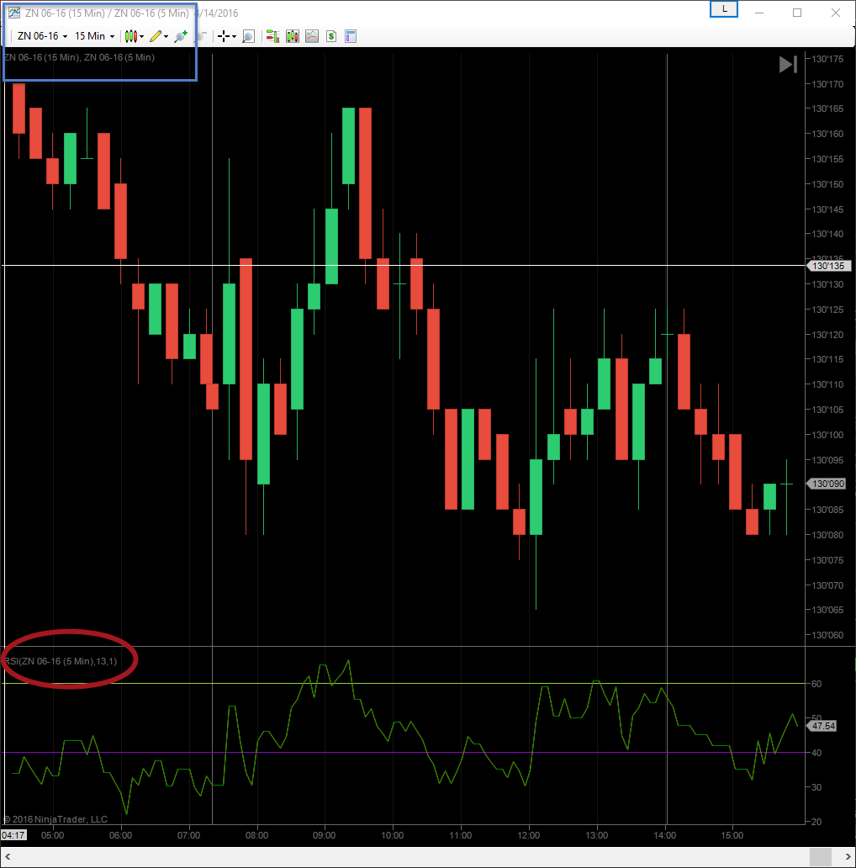Click the RSI(ZN 06-16 (5 Min),13,1) label

[61, 661]
